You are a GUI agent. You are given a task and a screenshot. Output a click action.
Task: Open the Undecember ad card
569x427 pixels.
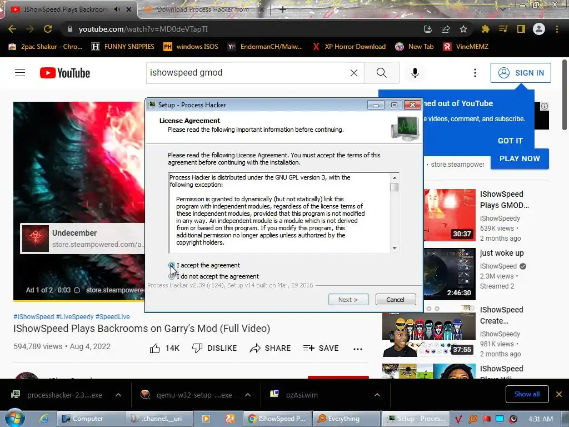83,239
